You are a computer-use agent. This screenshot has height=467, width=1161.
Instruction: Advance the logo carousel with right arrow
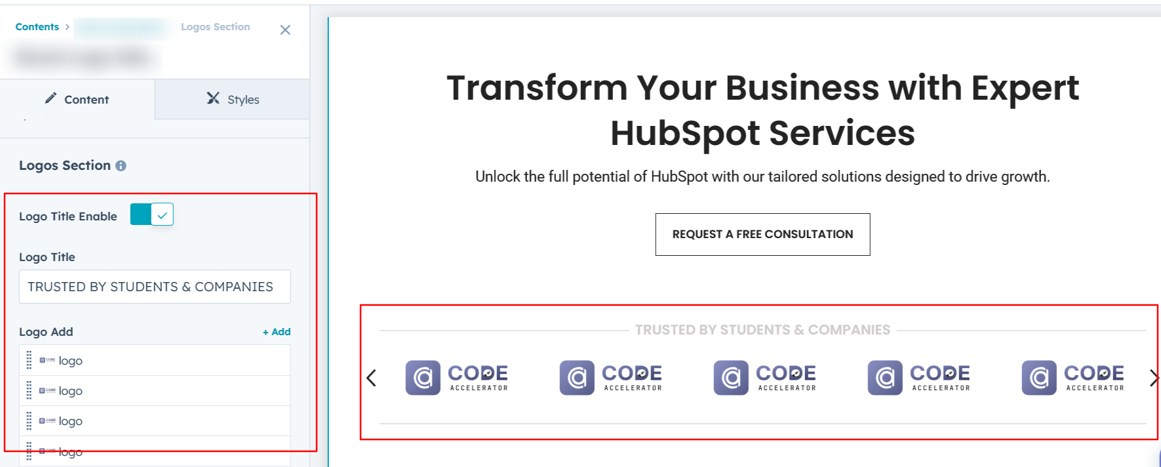pos(1153,378)
